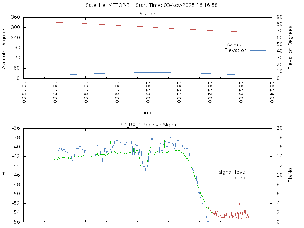
Task: Select the red ebno legend line sample
Action: pos(258,178)
